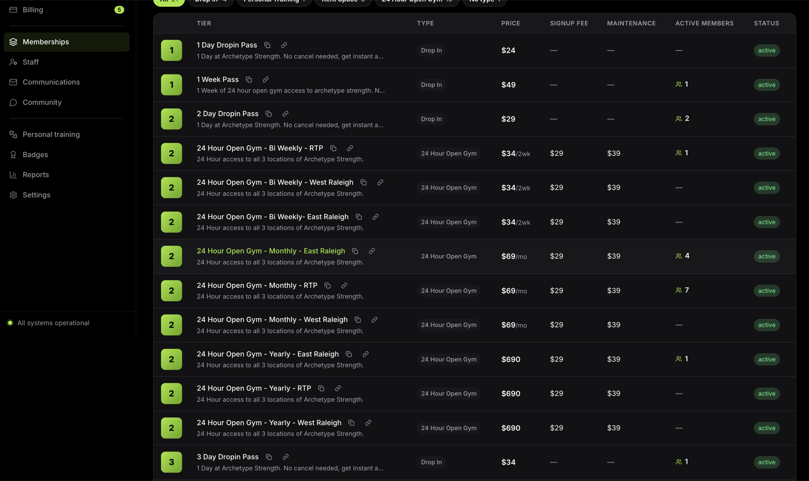This screenshot has width=809, height=481.
Task: Click the $49 price of 1 Week Pass
Action: 508,85
